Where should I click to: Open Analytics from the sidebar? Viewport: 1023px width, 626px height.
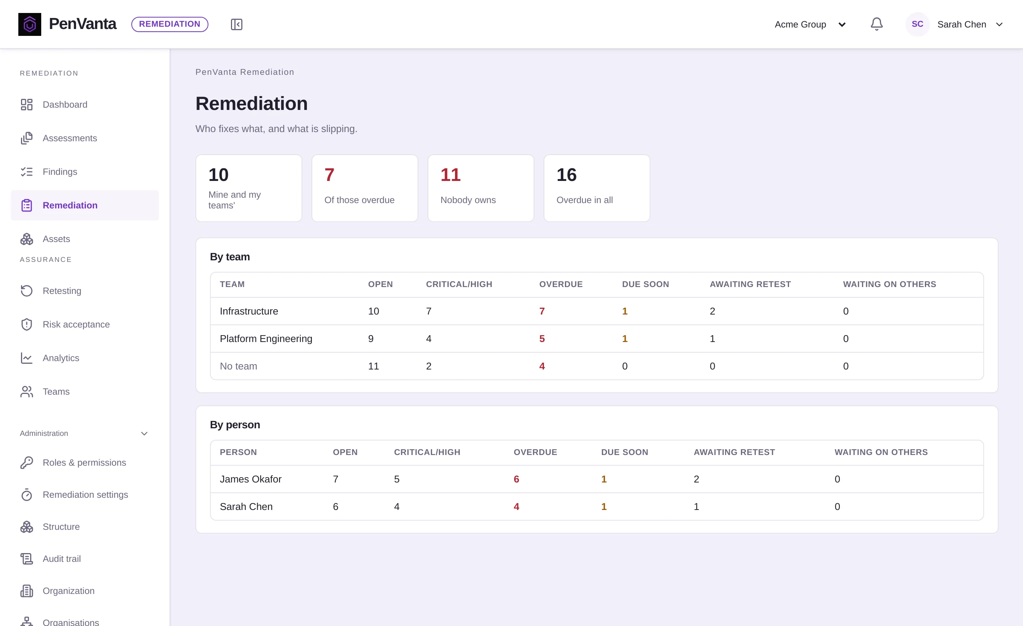pyautogui.click(x=85, y=358)
